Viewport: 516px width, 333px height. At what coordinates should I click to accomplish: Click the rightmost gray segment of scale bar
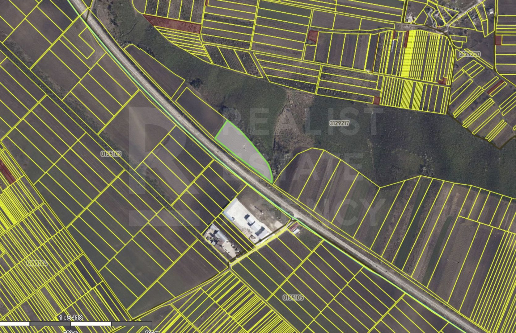click(x=131, y=324)
